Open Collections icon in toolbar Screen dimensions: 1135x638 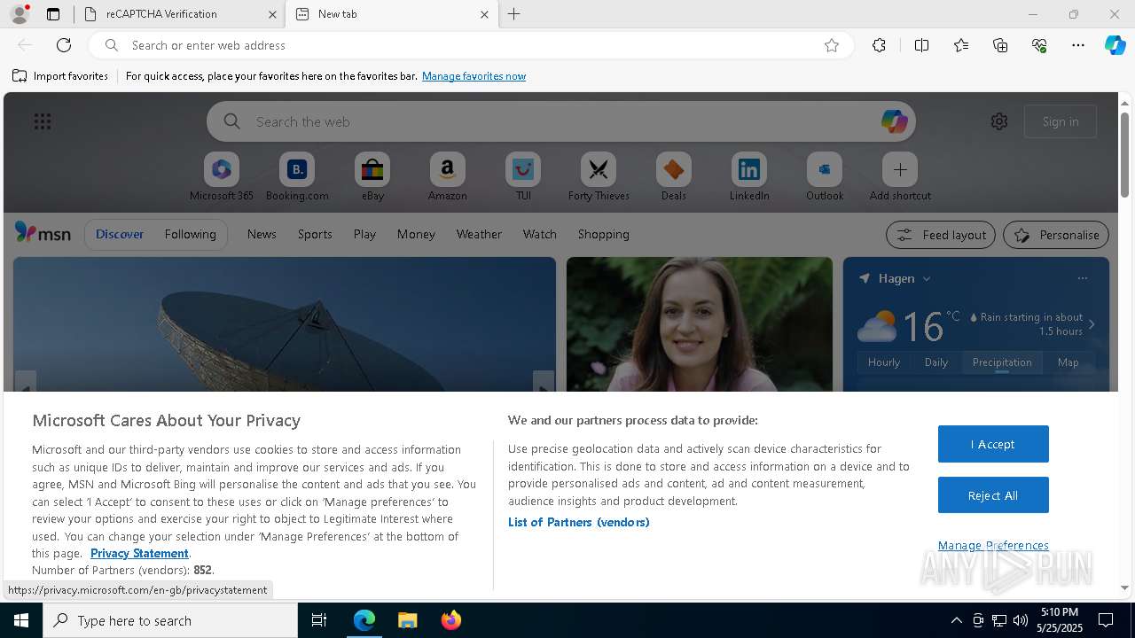[1000, 45]
